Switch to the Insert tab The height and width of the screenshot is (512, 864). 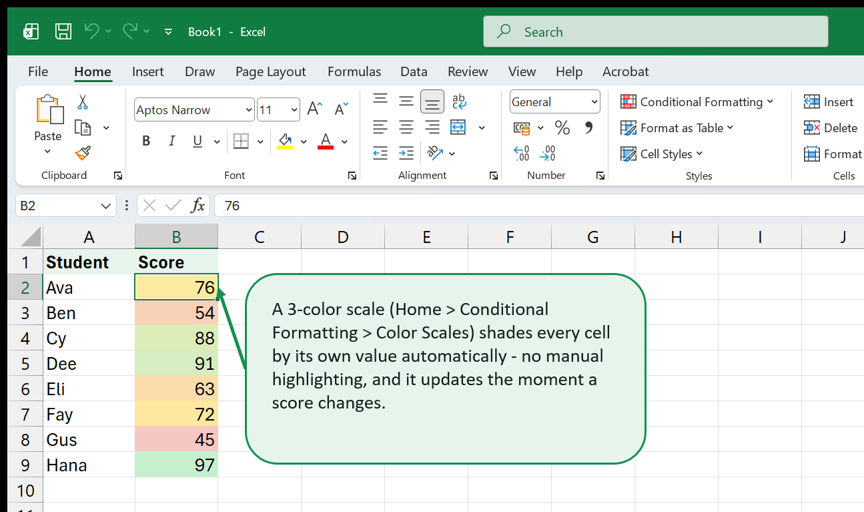148,71
